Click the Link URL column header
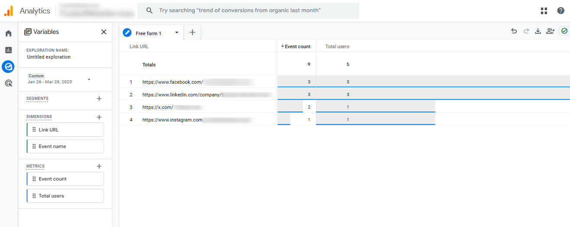570x227 pixels. coord(139,46)
